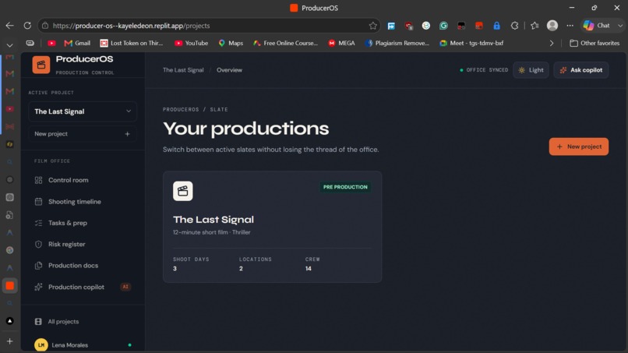The image size is (628, 353).
Task: Expand the vertical tabs chevron
Action: click(9, 45)
